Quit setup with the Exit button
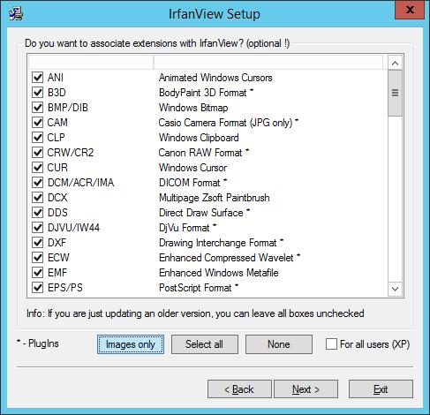The image size is (430, 415). click(381, 389)
